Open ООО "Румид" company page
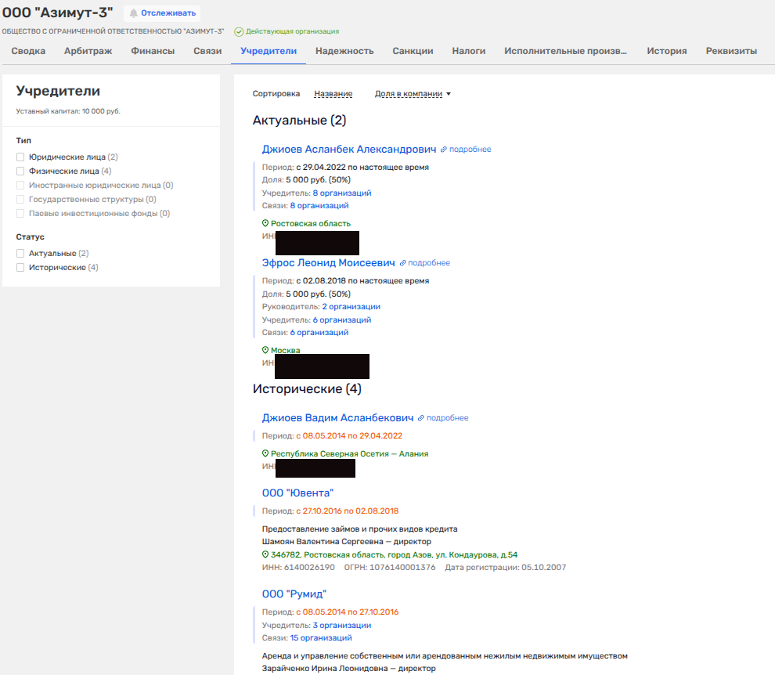775x675 pixels. (294, 594)
